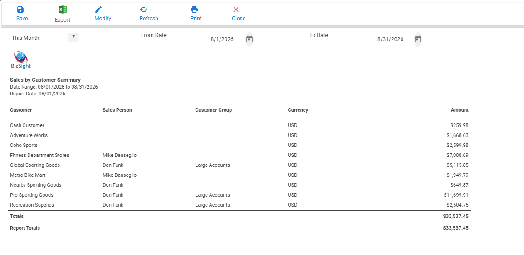524x255 pixels.
Task: Open the To Date calendar picker
Action: coord(418,39)
